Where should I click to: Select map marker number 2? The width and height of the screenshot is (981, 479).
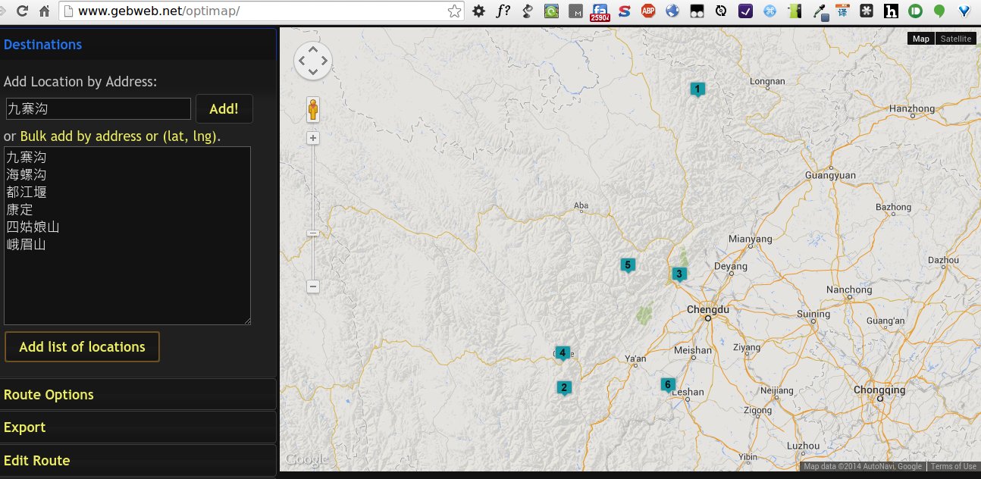[x=564, y=388]
